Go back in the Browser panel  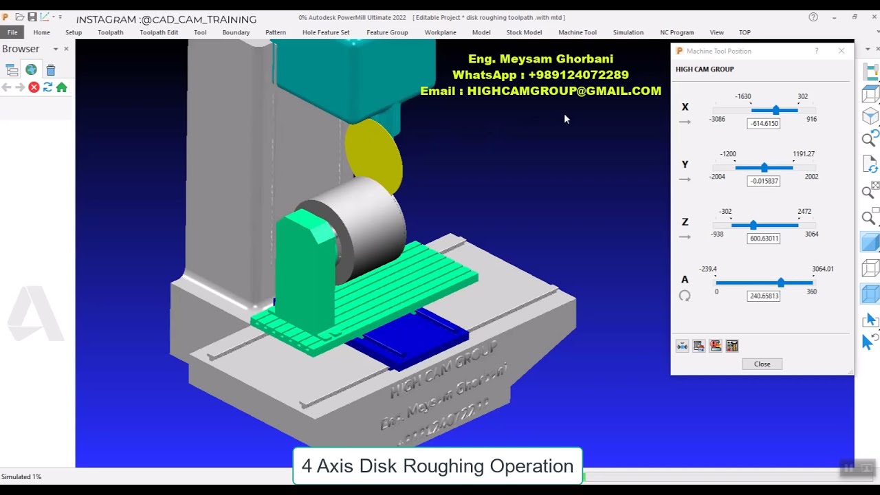(6, 87)
